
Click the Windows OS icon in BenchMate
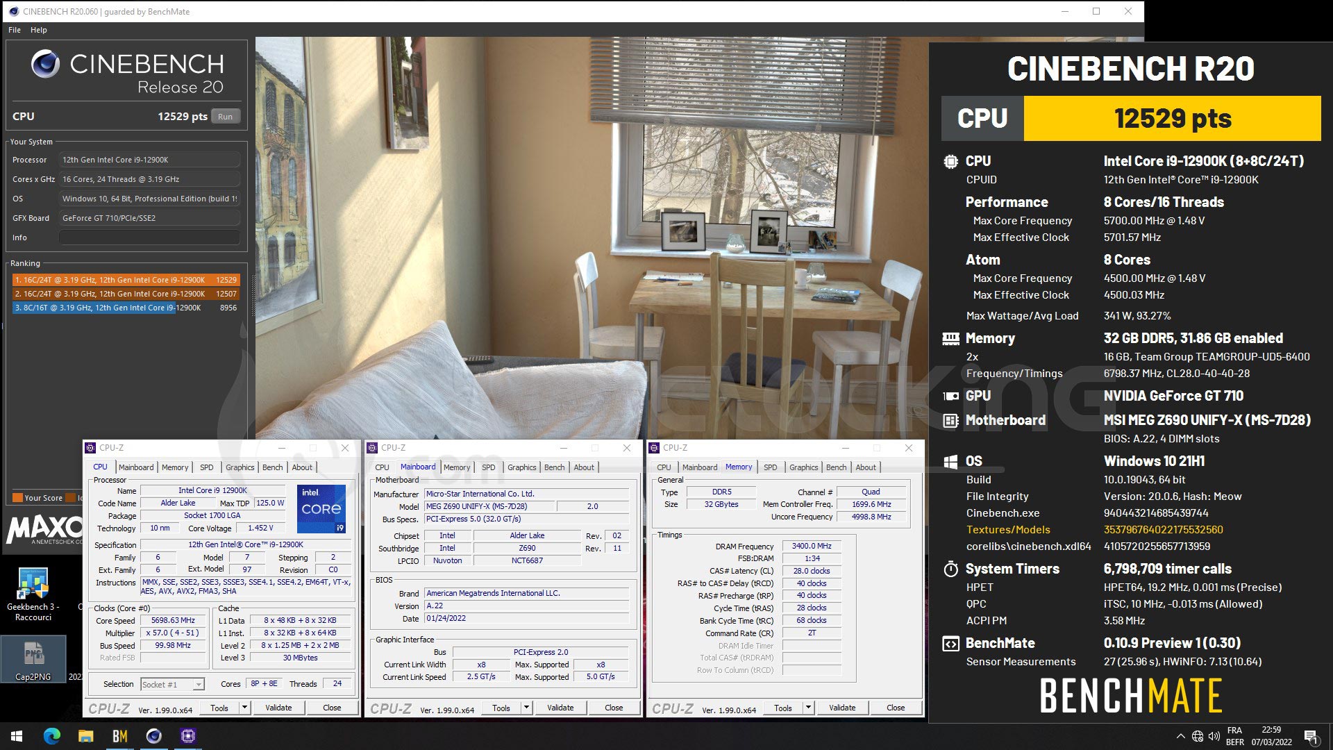(x=950, y=461)
